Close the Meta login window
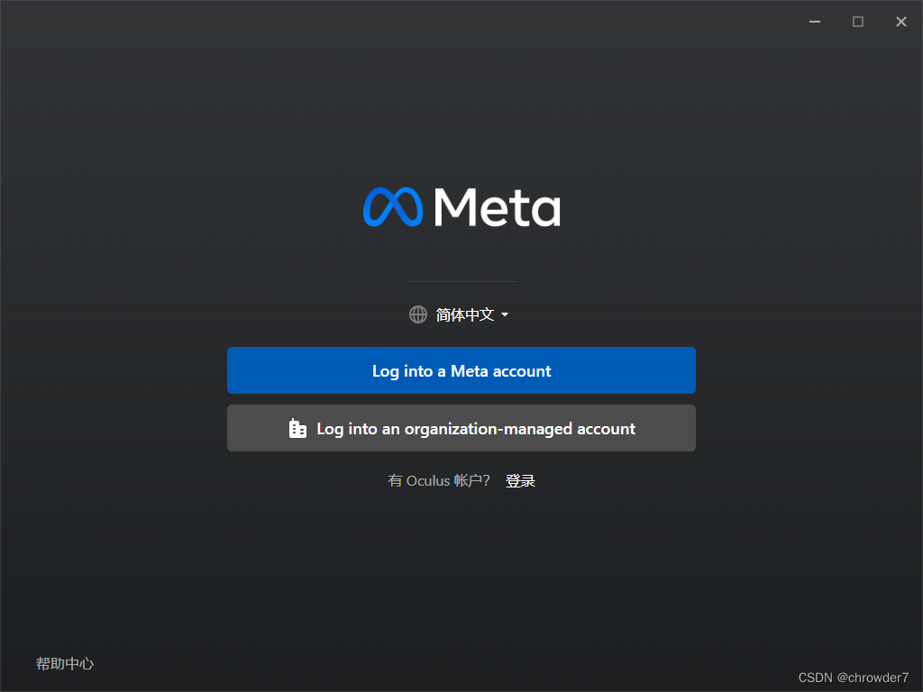Image resolution: width=923 pixels, height=692 pixels. (x=901, y=22)
